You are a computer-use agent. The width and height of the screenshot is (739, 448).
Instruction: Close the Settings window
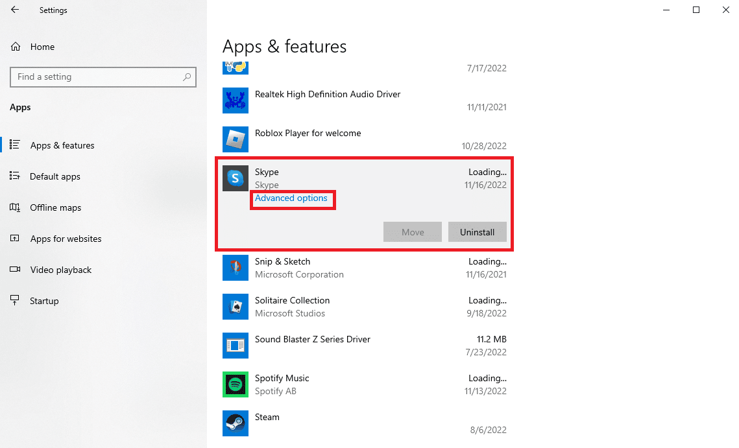click(726, 10)
